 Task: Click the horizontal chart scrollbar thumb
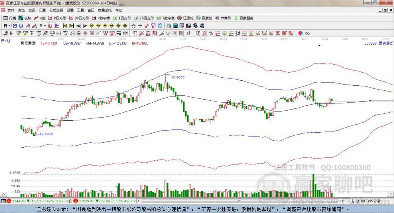(239, 201)
